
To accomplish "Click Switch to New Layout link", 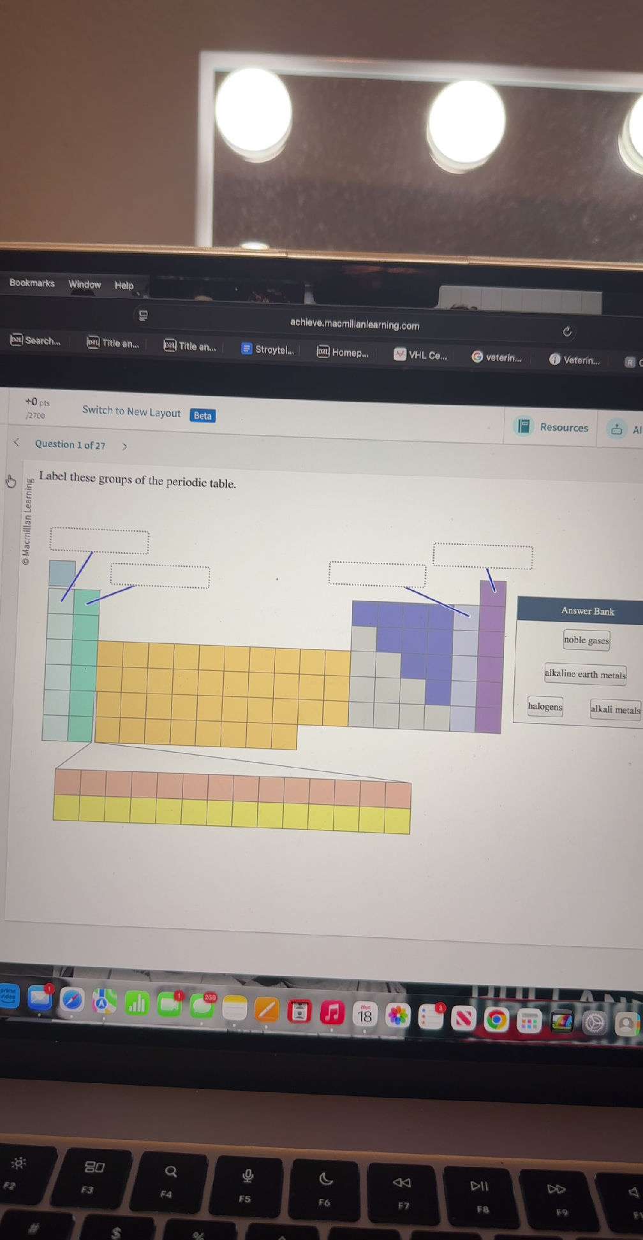I will tap(131, 412).
